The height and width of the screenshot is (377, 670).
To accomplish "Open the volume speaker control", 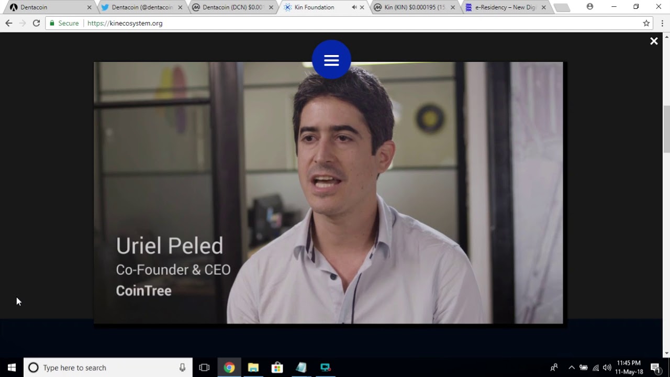I will coord(607,368).
